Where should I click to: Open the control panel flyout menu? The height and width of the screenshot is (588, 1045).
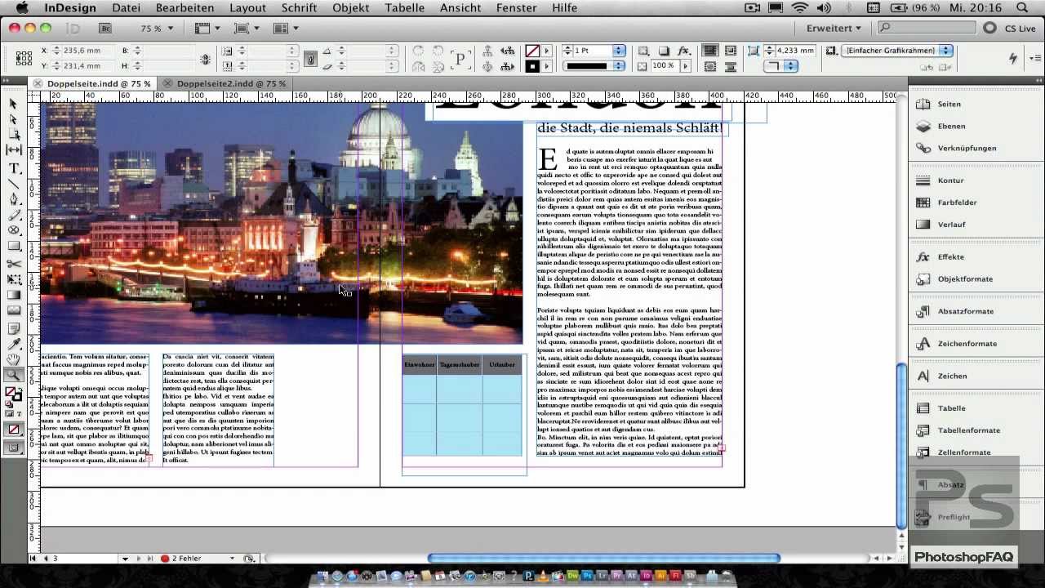coord(1037,56)
